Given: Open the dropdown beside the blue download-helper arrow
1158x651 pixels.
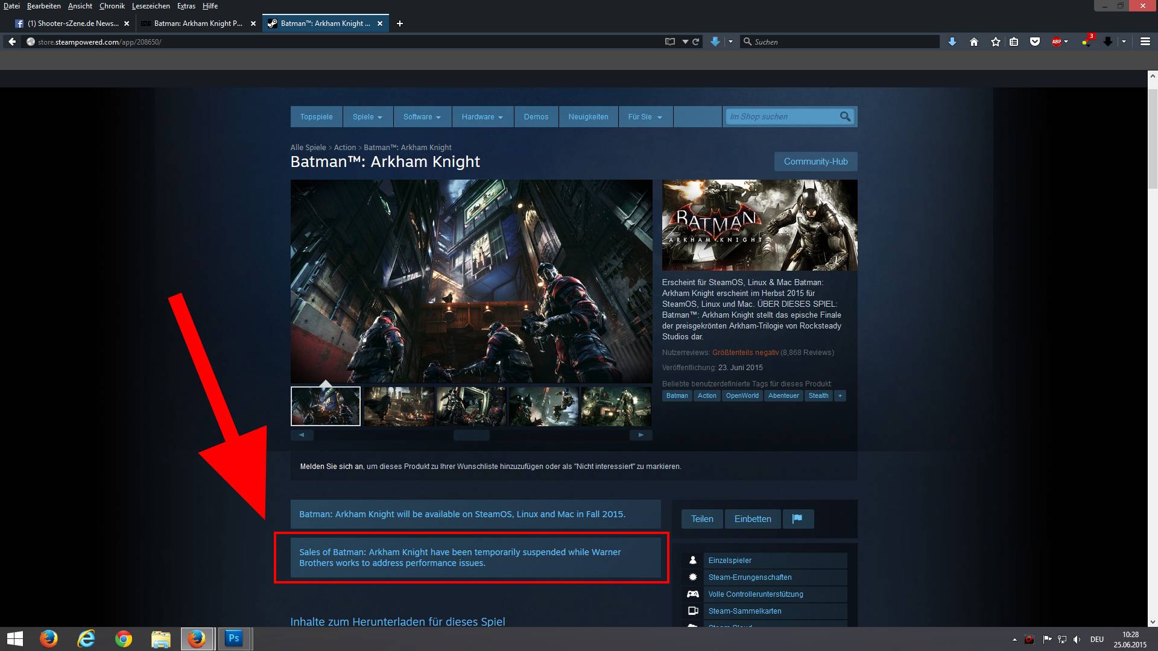Looking at the screenshot, I should pyautogui.click(x=730, y=42).
